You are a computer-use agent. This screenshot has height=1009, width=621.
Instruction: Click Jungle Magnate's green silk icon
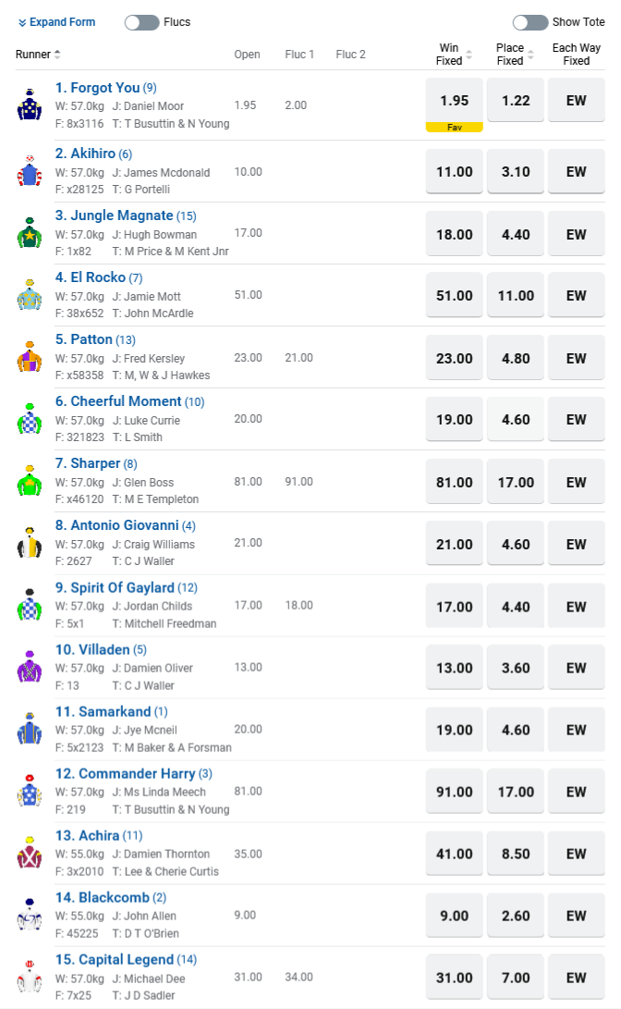(x=30, y=233)
